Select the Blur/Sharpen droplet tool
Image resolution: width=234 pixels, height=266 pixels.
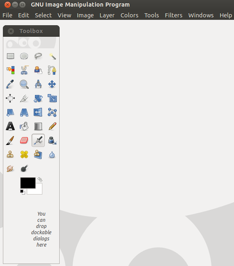(52, 155)
